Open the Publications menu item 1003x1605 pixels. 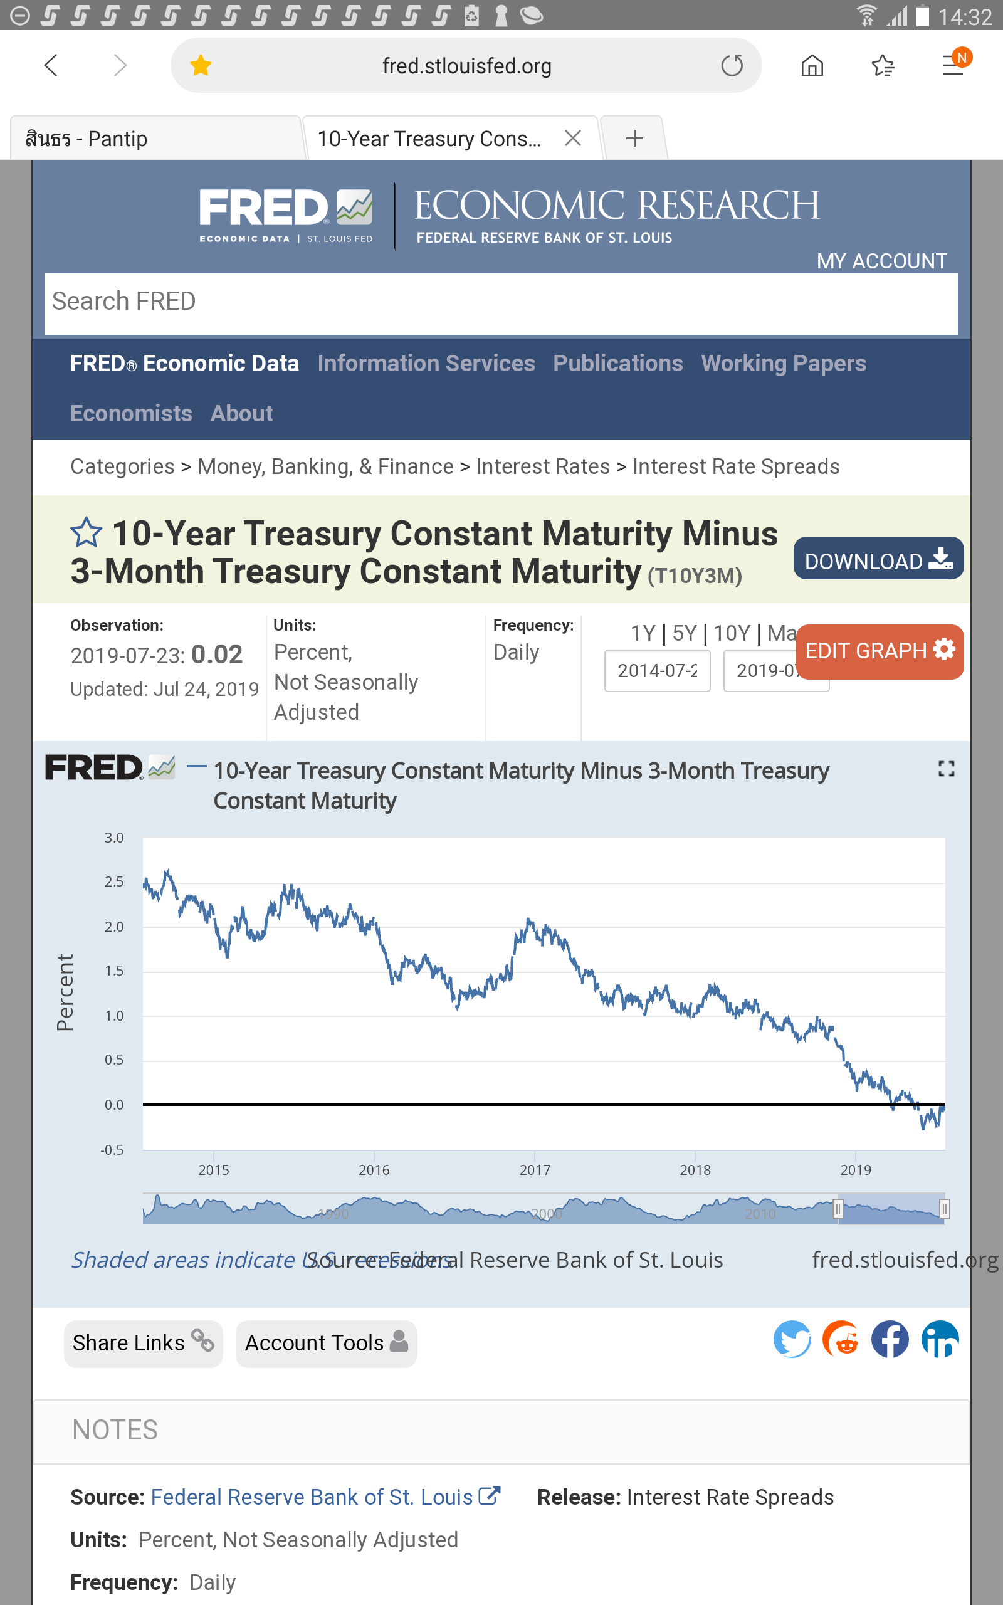tap(617, 364)
